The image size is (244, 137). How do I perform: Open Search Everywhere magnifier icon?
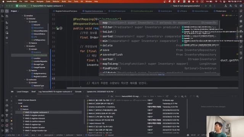[x=236, y=6]
